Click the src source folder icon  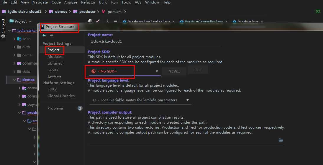pyautogui.click(x=29, y=121)
